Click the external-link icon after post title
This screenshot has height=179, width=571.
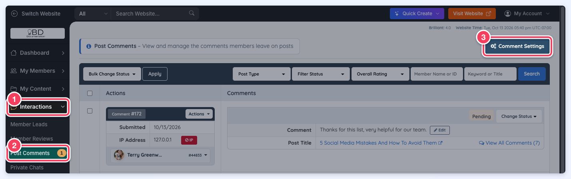click(x=440, y=143)
